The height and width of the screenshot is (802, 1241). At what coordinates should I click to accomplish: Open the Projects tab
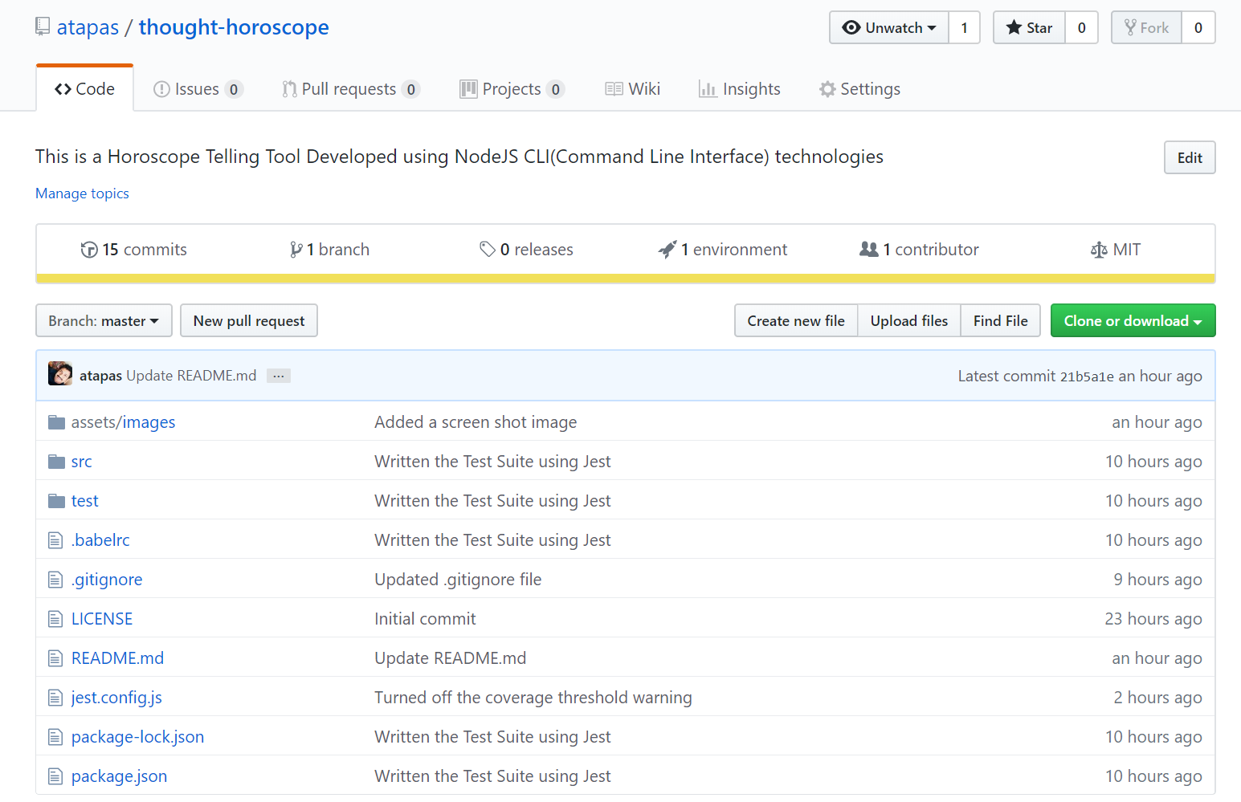512,89
